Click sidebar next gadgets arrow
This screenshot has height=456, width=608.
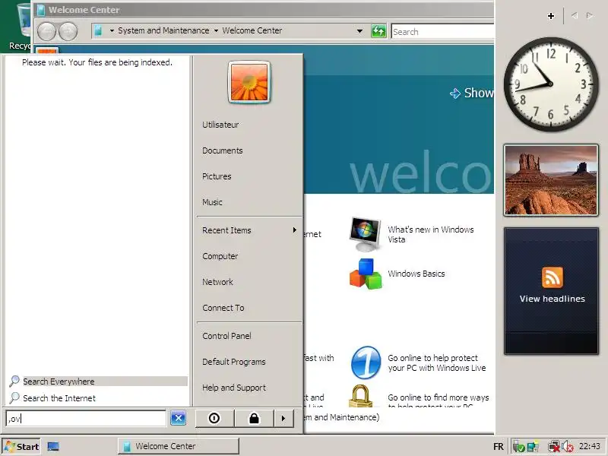coord(590,15)
